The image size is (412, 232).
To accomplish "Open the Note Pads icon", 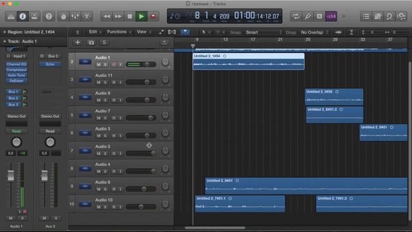I will pos(378,17).
